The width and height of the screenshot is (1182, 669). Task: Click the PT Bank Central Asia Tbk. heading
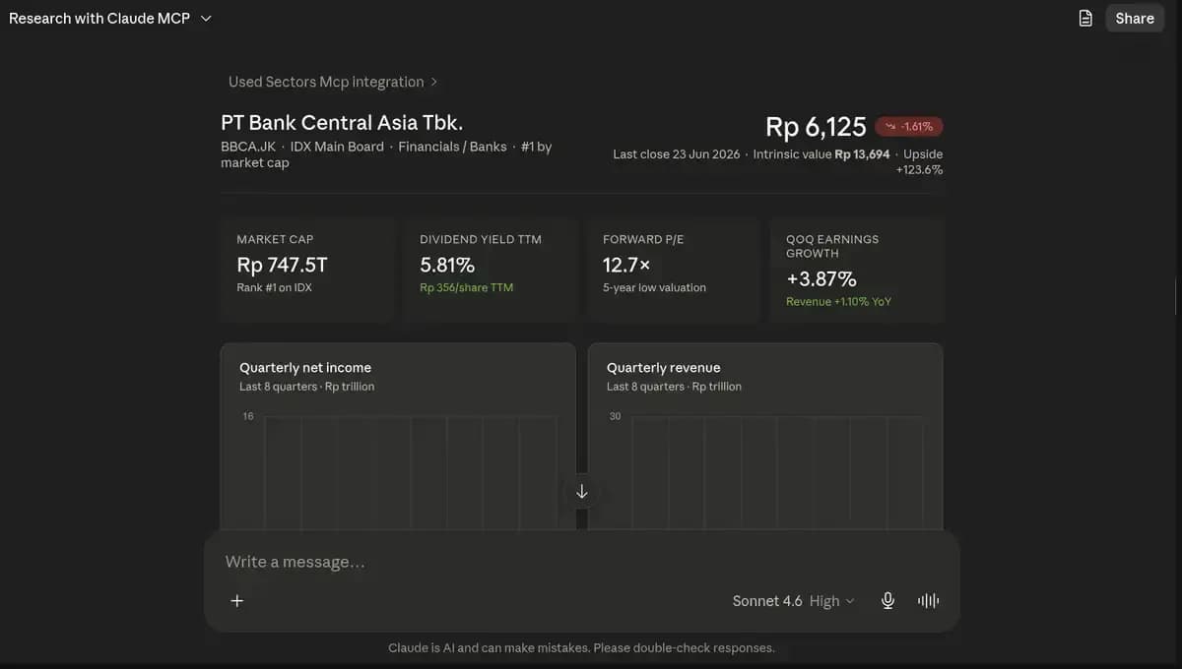(342, 123)
